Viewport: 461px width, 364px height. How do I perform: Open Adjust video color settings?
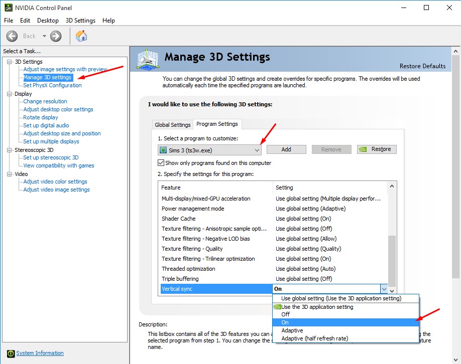(55, 181)
